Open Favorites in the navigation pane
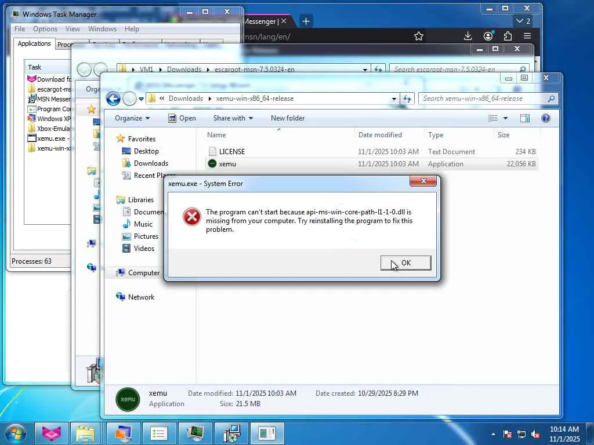 pos(142,139)
